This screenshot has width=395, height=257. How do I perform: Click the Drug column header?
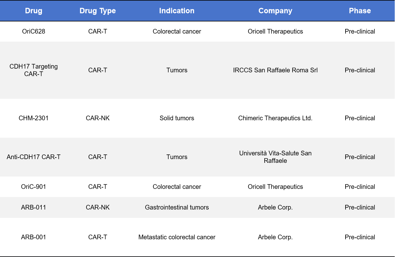[34, 11]
